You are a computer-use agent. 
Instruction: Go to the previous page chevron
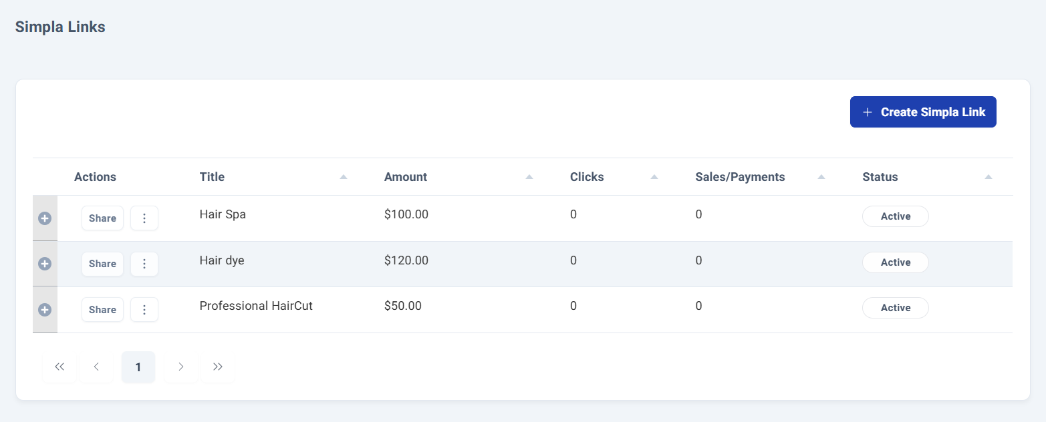pos(96,367)
